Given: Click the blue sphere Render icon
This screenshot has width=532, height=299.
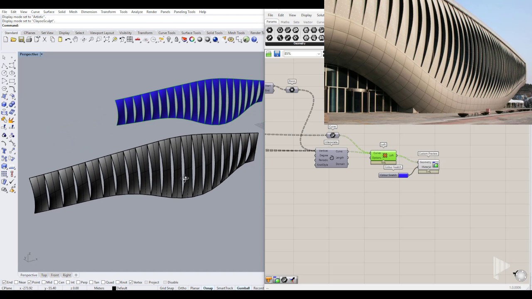Looking at the screenshot, I should (215, 39).
